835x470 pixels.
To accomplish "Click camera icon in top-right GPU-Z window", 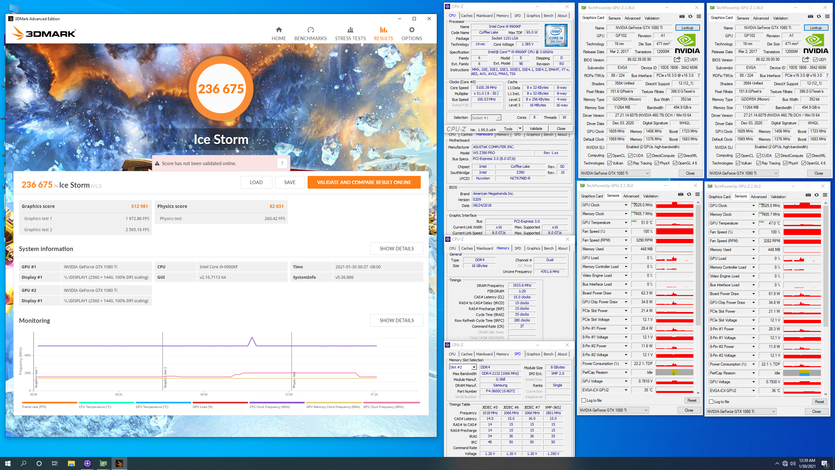I will 810,17.
